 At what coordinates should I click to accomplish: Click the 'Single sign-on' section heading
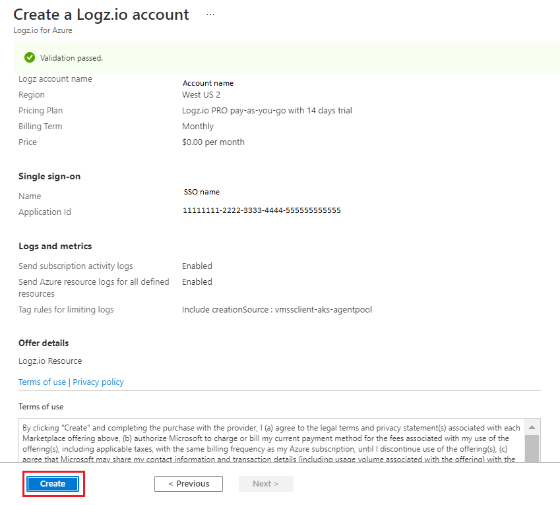click(49, 176)
